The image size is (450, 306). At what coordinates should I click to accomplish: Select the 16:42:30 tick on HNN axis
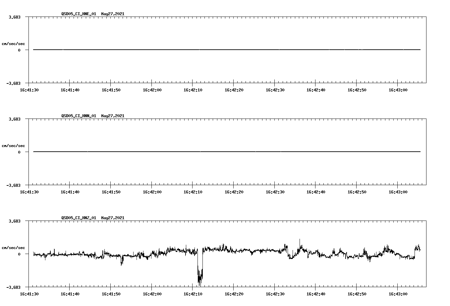(275, 191)
